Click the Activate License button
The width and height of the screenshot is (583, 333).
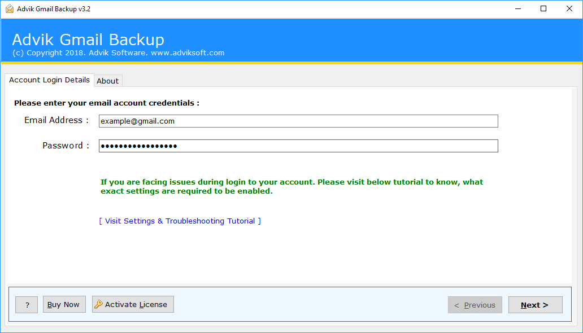pyautogui.click(x=133, y=304)
